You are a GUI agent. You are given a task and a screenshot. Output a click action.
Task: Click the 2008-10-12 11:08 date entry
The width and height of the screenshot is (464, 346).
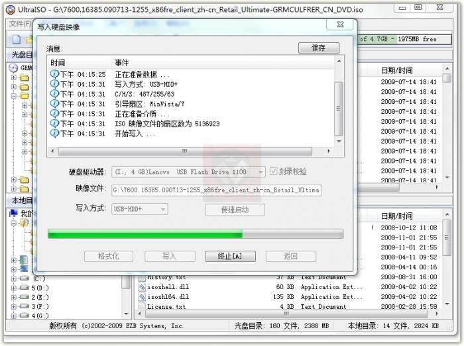coord(409,228)
